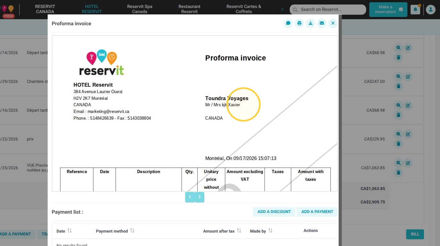Viewport: 440px width, 246px height.
Task: Print the proforma invoice
Action: click(x=299, y=23)
